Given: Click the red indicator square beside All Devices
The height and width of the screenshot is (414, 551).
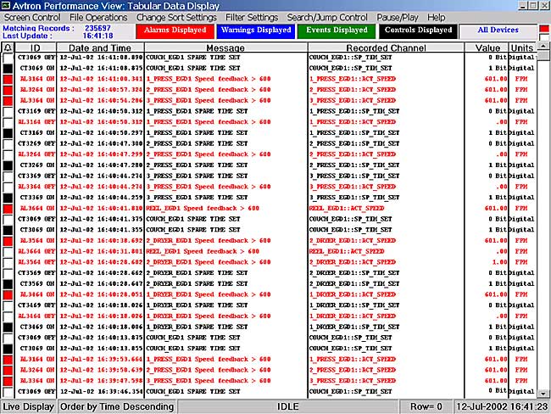Looking at the screenshot, I should pyautogui.click(x=544, y=28).
